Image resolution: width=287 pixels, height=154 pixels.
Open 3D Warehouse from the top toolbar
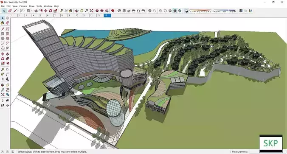97,11
